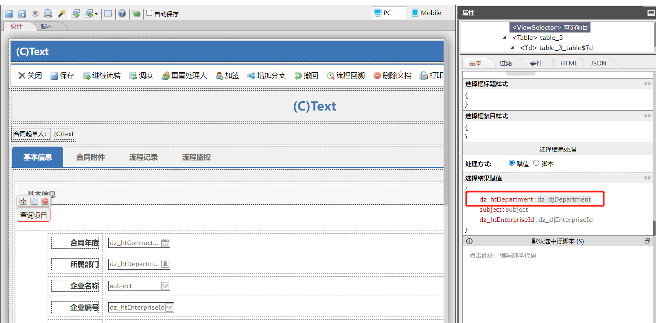Collapse the Td table_3_table$Td node arrow
Image resolution: width=656 pixels, height=323 pixels.
pyautogui.click(x=512, y=48)
